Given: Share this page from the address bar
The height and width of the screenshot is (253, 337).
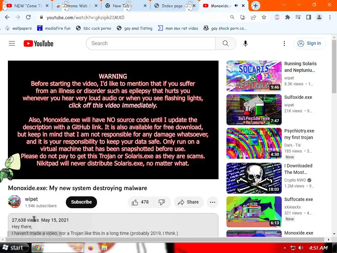Looking at the screenshot, I should (253, 17).
